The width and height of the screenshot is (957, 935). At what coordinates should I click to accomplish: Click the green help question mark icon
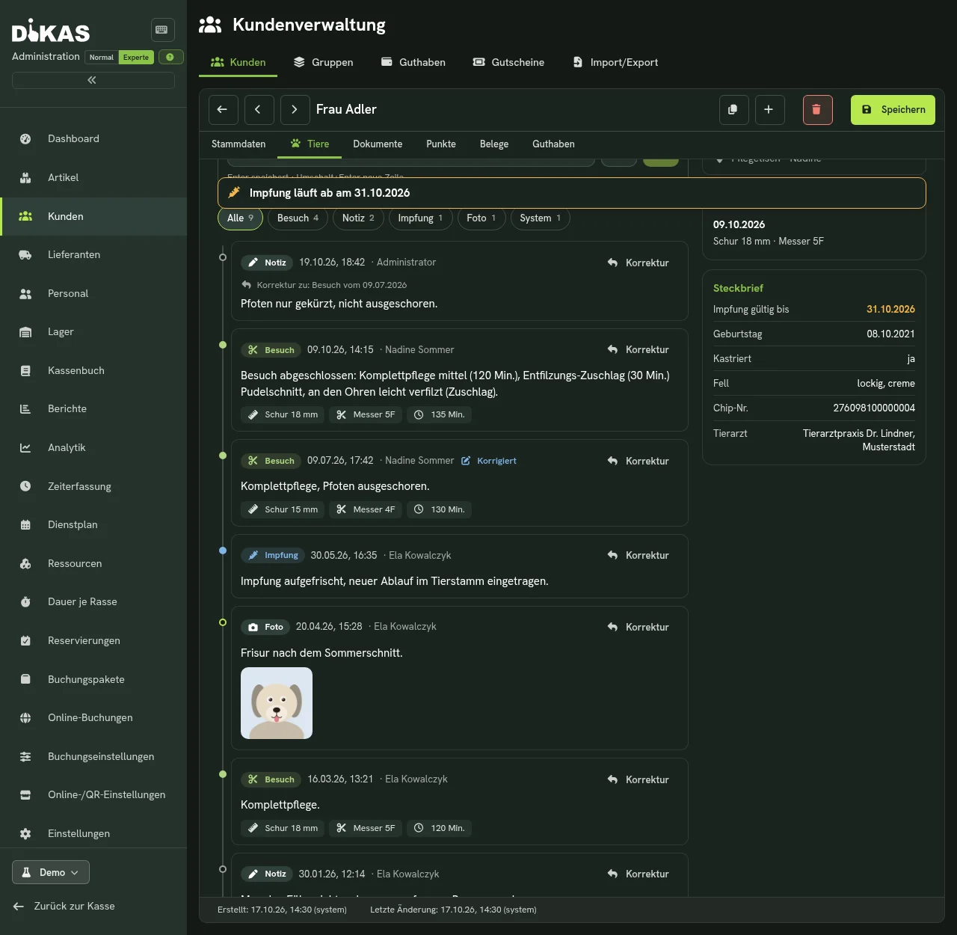pos(170,57)
